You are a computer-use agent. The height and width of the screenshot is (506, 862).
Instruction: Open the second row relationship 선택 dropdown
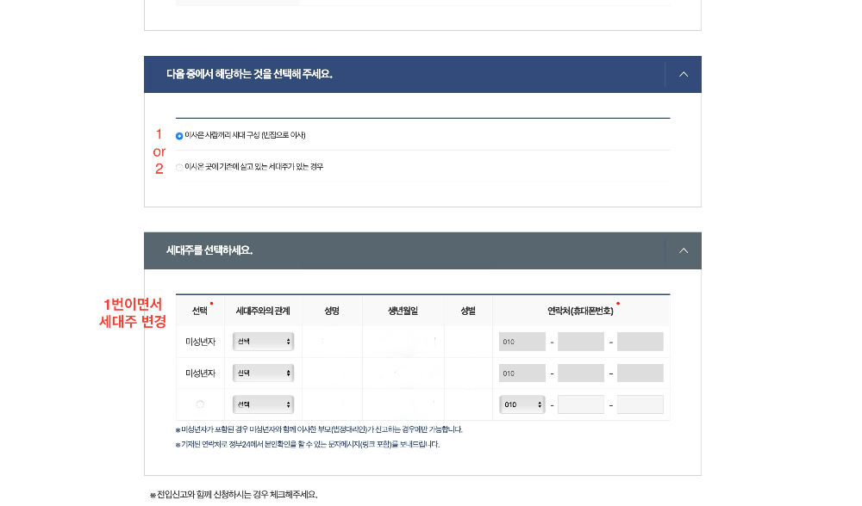pyautogui.click(x=264, y=373)
